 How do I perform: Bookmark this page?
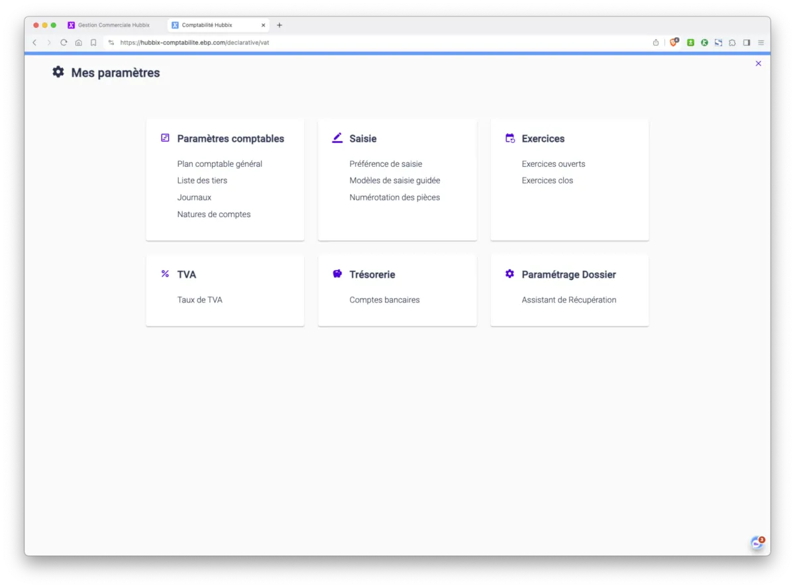coord(93,42)
